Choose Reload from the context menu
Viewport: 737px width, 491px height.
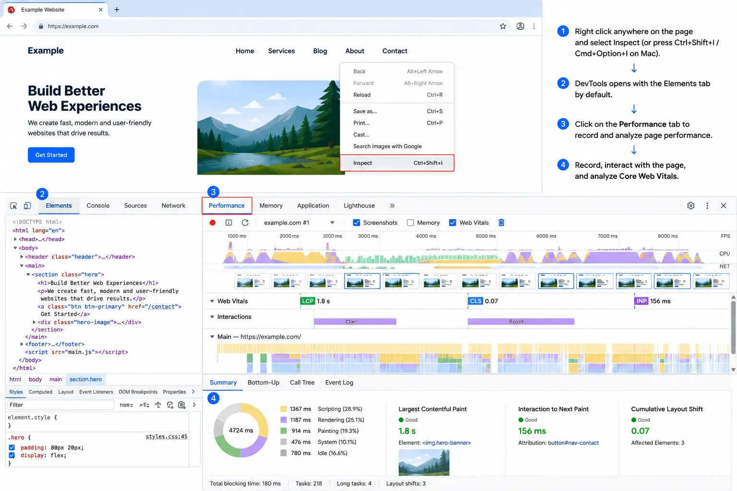[x=397, y=95]
